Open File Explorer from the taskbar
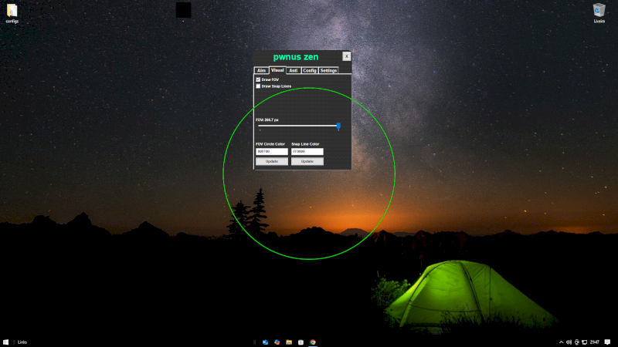 [288, 342]
